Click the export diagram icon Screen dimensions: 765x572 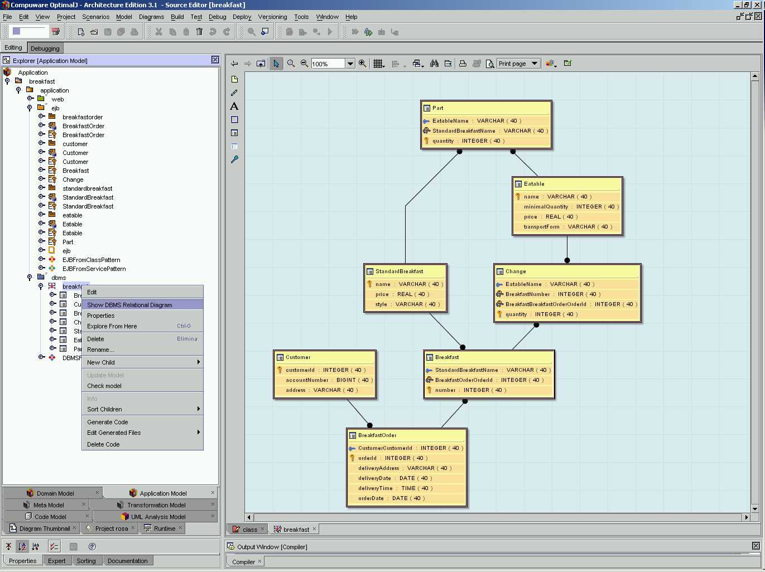[x=448, y=64]
